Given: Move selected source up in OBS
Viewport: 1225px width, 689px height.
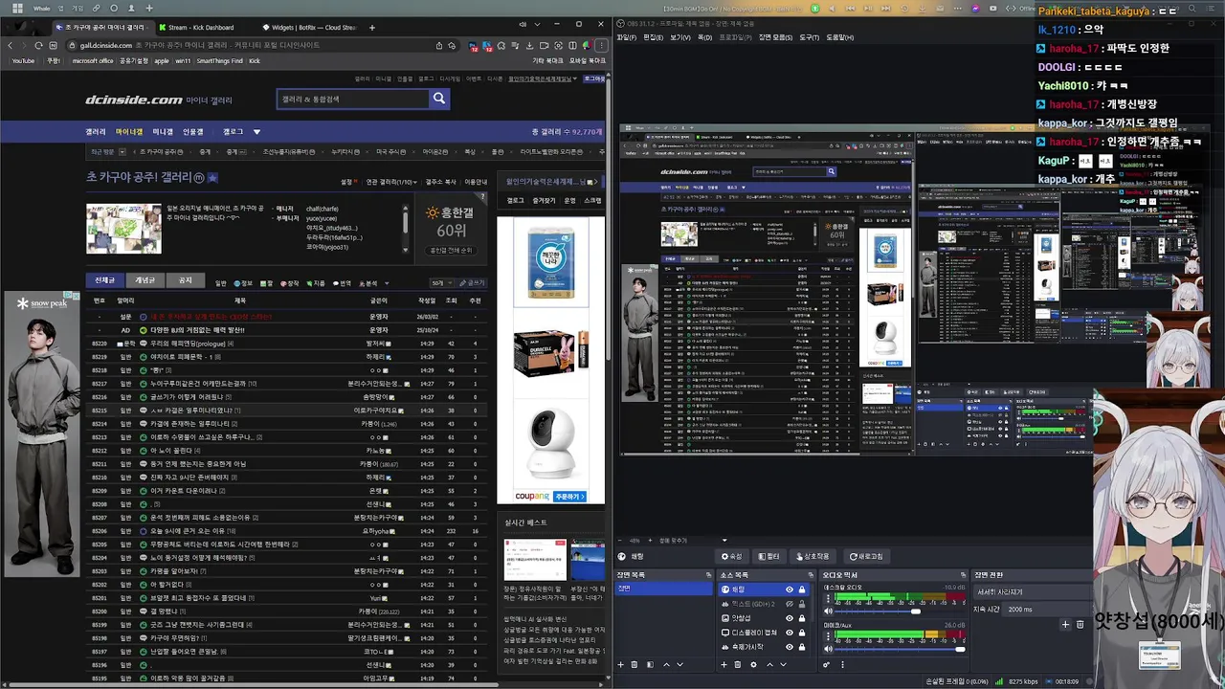Looking at the screenshot, I should pyautogui.click(x=769, y=665).
